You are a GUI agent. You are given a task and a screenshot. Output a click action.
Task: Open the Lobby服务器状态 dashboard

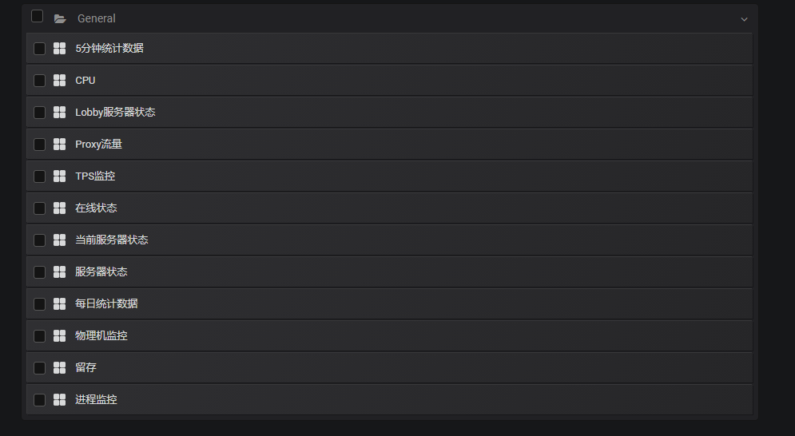pyautogui.click(x=389, y=112)
